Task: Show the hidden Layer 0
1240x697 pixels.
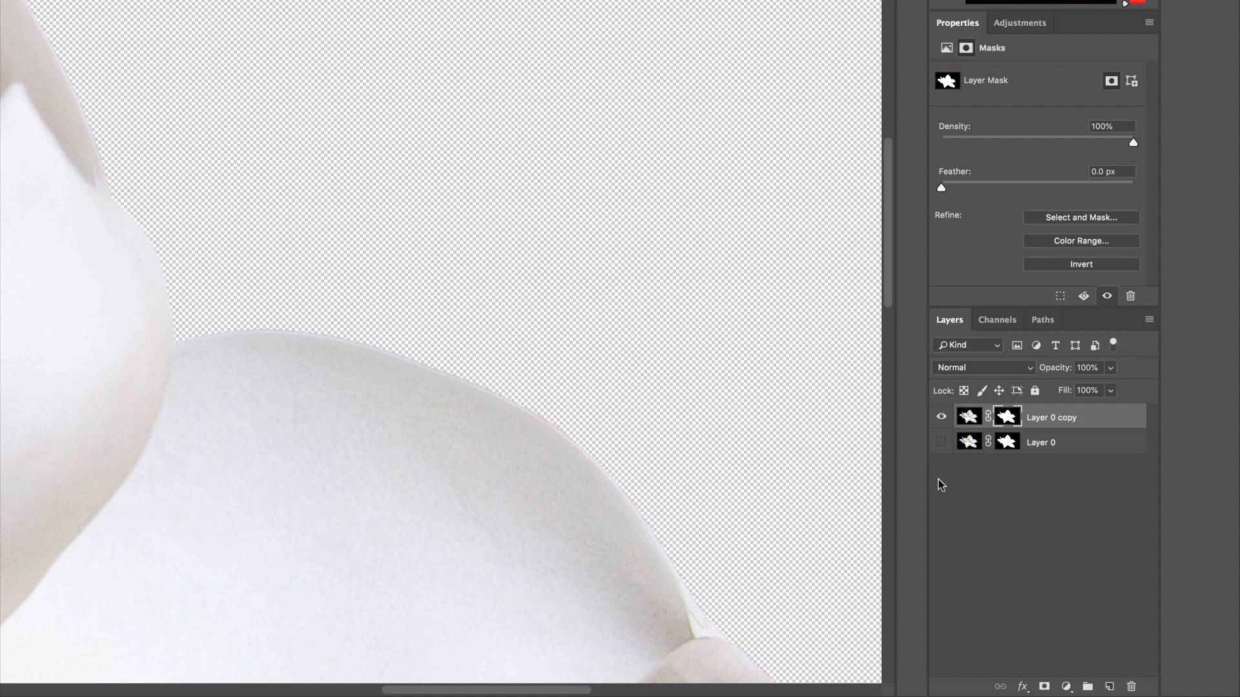Action: coord(941,441)
